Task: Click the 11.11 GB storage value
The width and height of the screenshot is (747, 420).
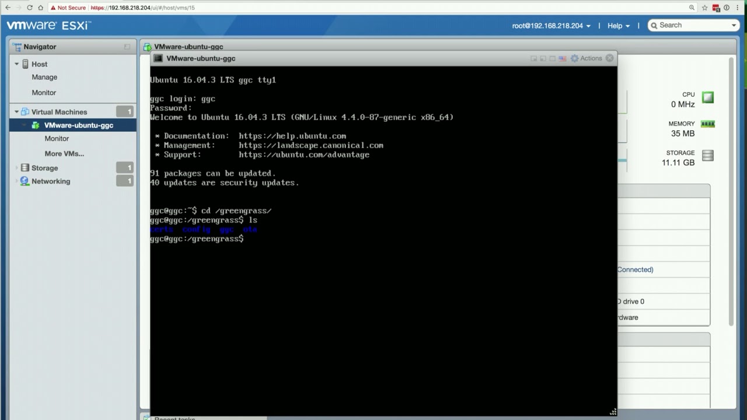Action: [x=678, y=163]
